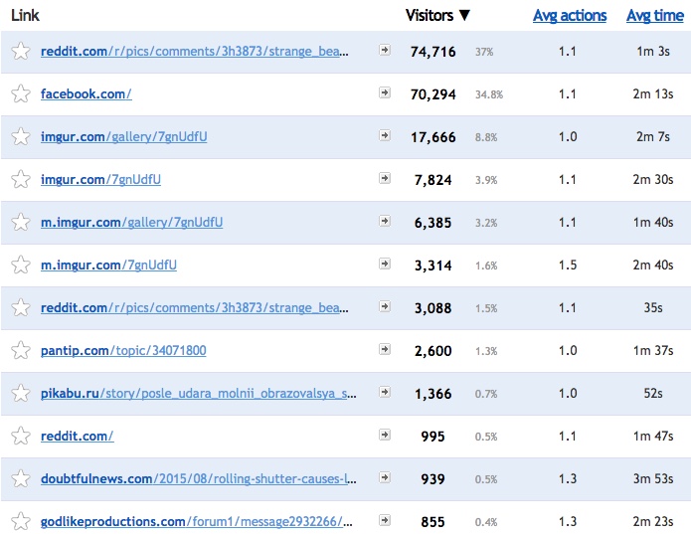691x534 pixels.
Task: Click the 1.5 average actions value
Action: pyautogui.click(x=568, y=266)
